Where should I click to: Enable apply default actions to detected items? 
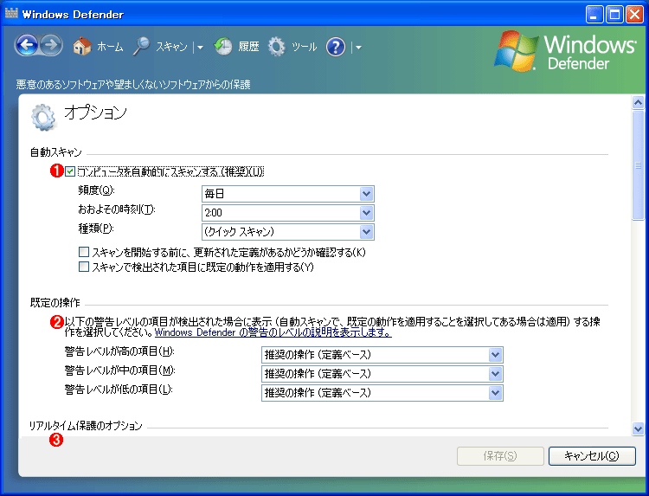pos(84,267)
